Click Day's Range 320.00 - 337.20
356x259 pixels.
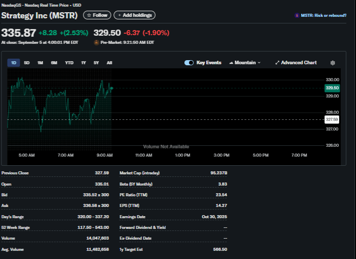pos(93,217)
